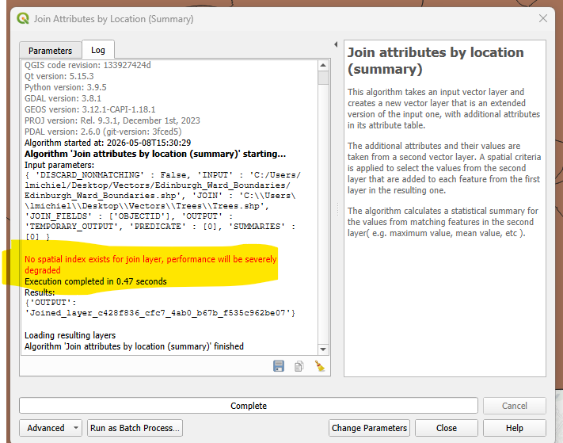The width and height of the screenshot is (563, 443).
Task: Click the 'Algorithm started at' log line
Action: click(x=108, y=143)
